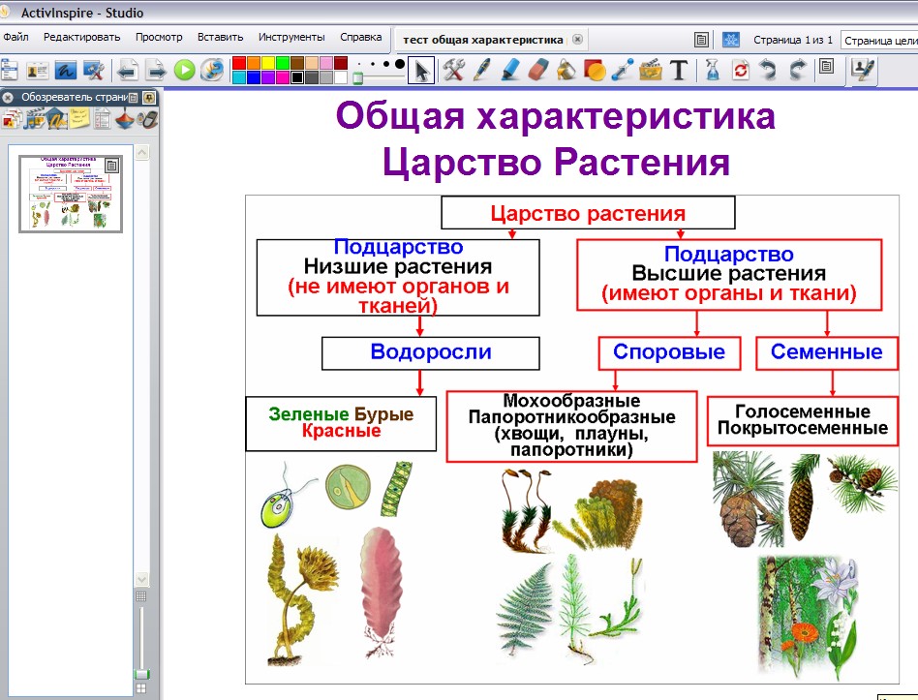Undo the last action
918x700 pixels.
tap(768, 71)
